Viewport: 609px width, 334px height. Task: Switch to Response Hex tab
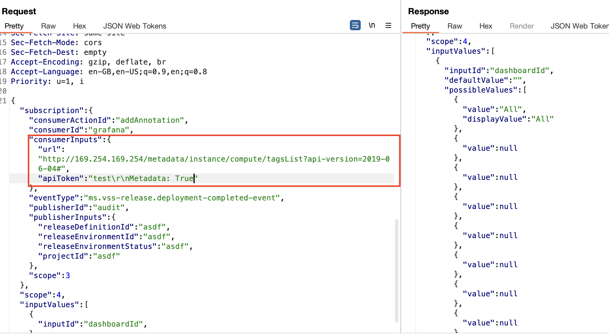(x=485, y=26)
